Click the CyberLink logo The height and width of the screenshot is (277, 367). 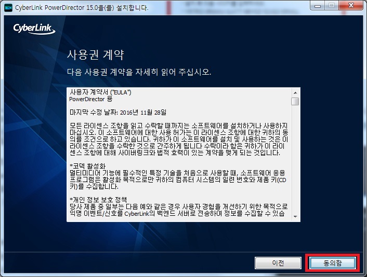[34, 29]
